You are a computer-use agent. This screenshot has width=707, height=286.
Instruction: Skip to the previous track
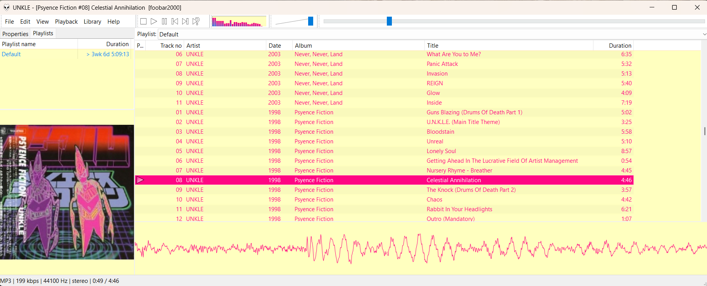175,21
